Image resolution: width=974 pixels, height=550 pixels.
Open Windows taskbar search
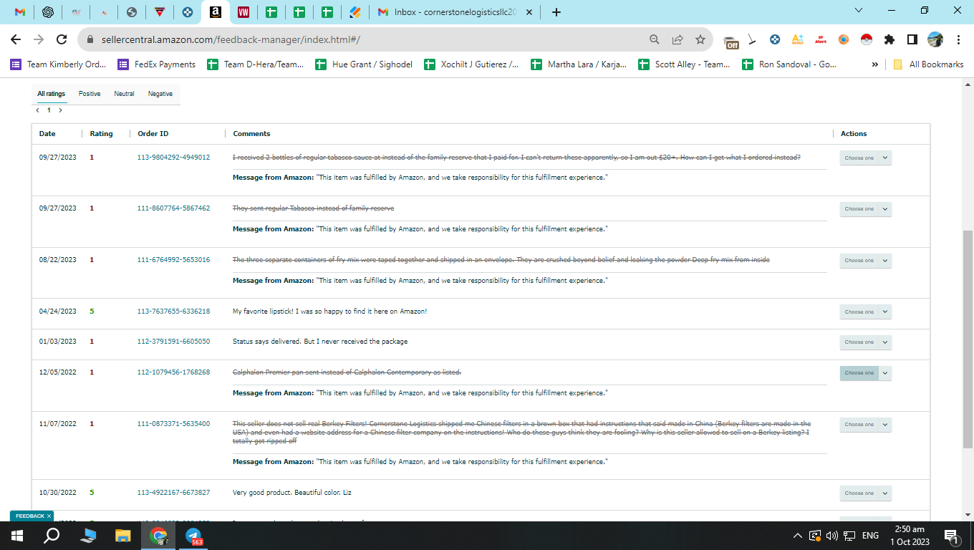pos(52,536)
